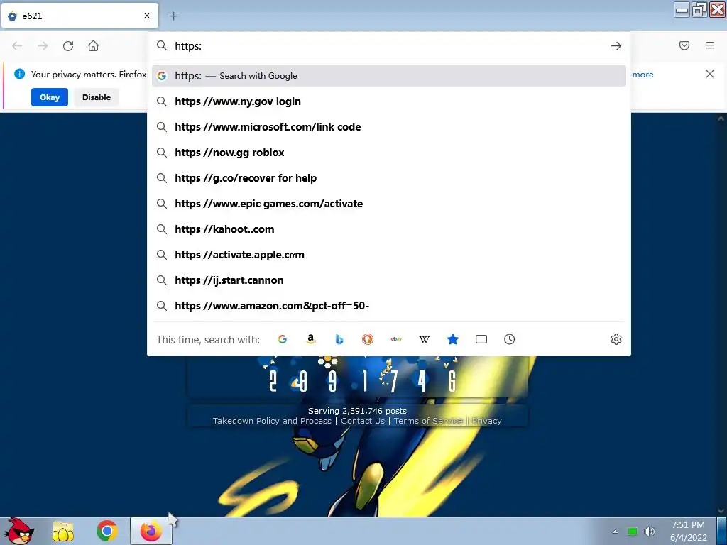Open a new tab with plus button
The width and height of the screenshot is (727, 545).
[173, 16]
